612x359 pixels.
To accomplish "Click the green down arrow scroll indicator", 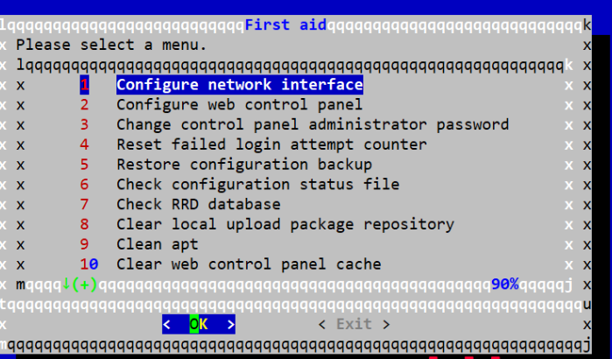I will pos(67,284).
